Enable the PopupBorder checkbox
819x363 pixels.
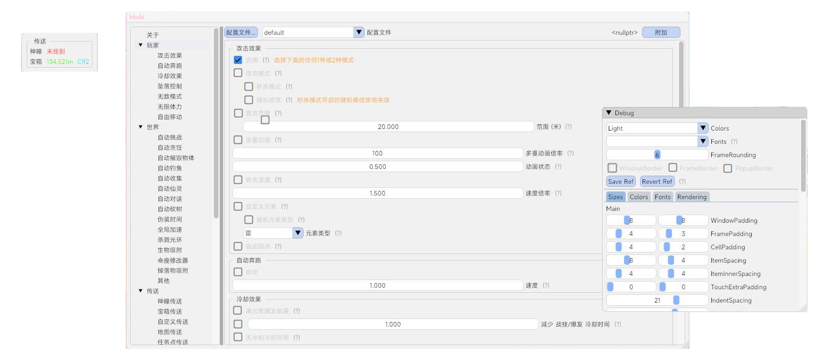pos(728,168)
